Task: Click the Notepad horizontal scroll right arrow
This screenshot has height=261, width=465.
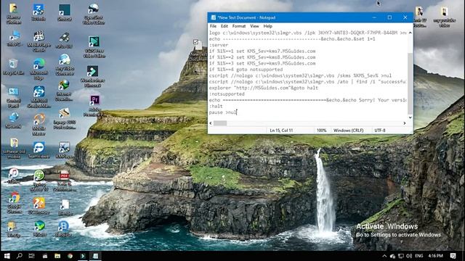Action: (405, 123)
